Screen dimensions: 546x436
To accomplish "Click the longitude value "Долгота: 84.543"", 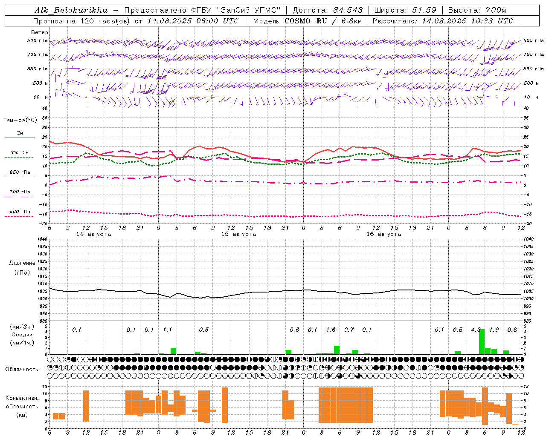I will click(x=328, y=10).
